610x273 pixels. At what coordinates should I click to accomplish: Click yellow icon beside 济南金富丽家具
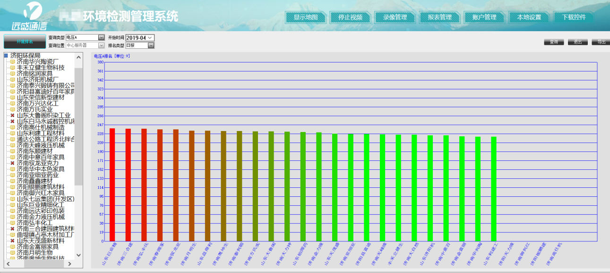12,247
